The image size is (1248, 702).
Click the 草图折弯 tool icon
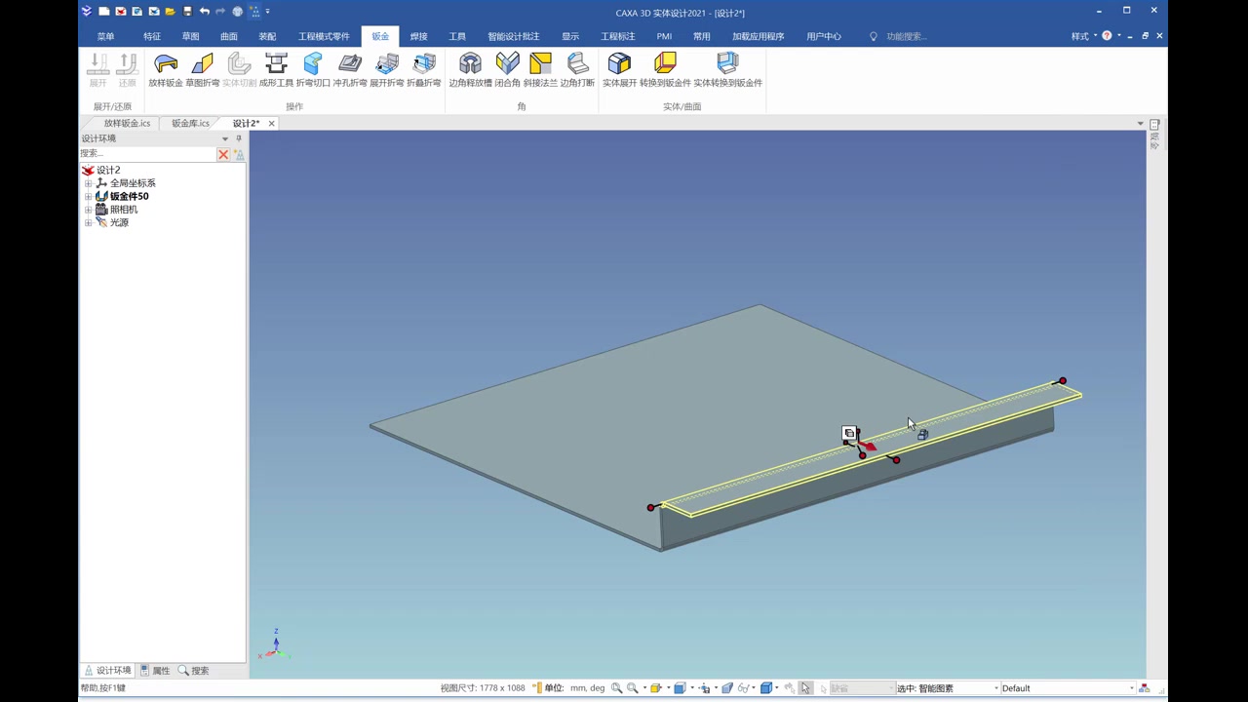(203, 64)
